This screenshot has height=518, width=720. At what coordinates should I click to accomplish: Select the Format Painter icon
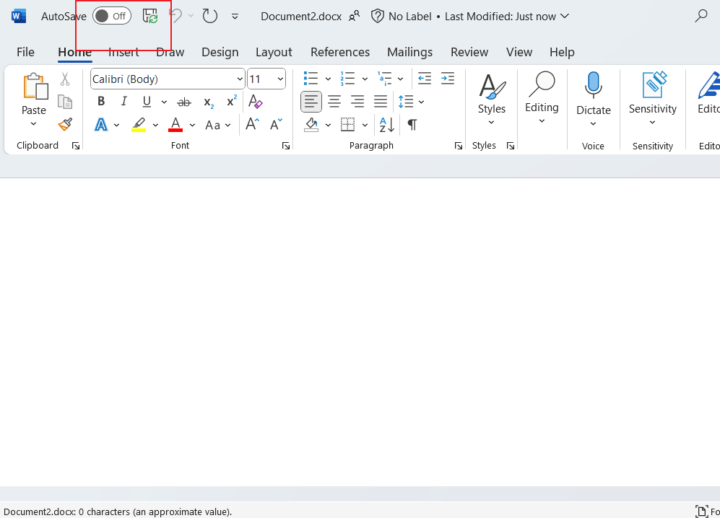click(65, 125)
